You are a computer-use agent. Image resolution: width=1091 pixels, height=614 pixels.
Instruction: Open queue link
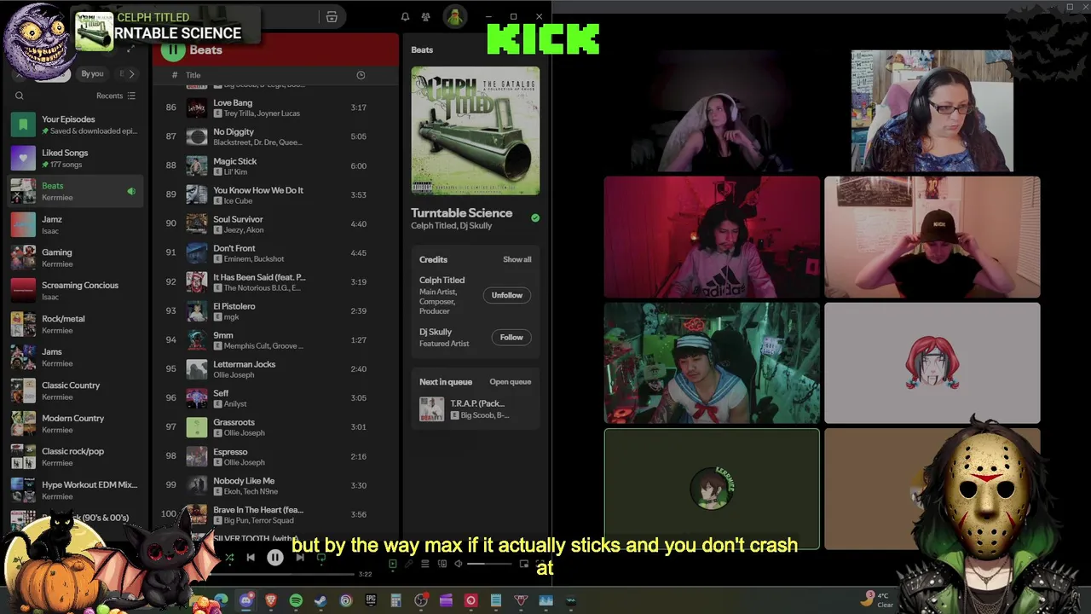point(510,382)
